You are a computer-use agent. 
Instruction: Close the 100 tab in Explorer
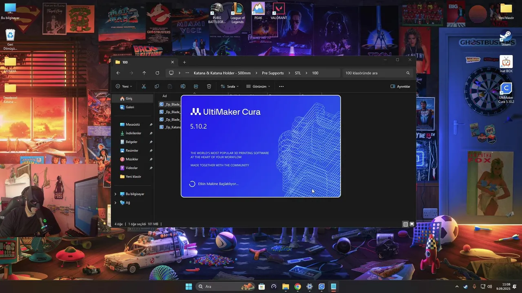coord(173,62)
